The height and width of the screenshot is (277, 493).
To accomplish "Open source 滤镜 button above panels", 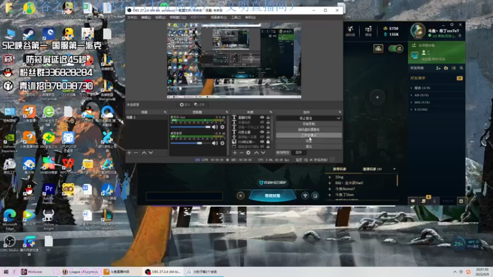I will 199,105.
